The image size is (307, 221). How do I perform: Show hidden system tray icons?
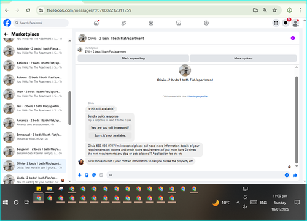click(238, 203)
